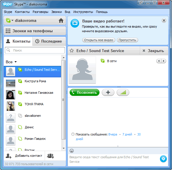Click the call quality signal bars button
172x170 pixels.
123,92
